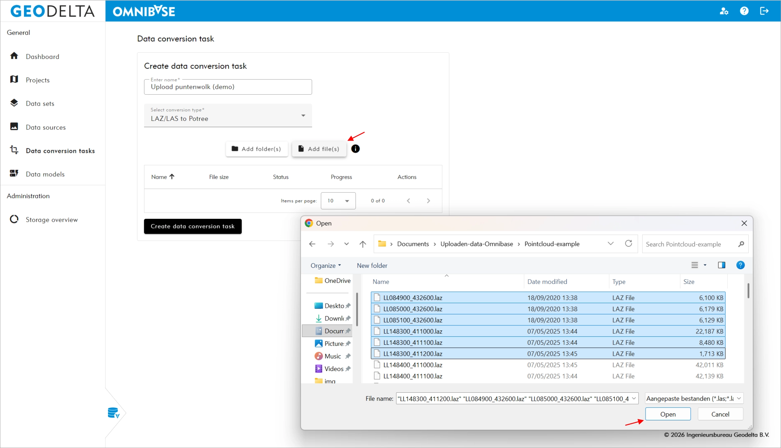Open the Organize menu in dialog
The height and width of the screenshot is (448, 781).
coord(325,265)
